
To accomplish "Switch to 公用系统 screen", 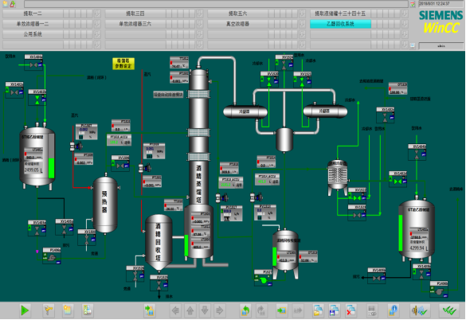I will [33, 34].
